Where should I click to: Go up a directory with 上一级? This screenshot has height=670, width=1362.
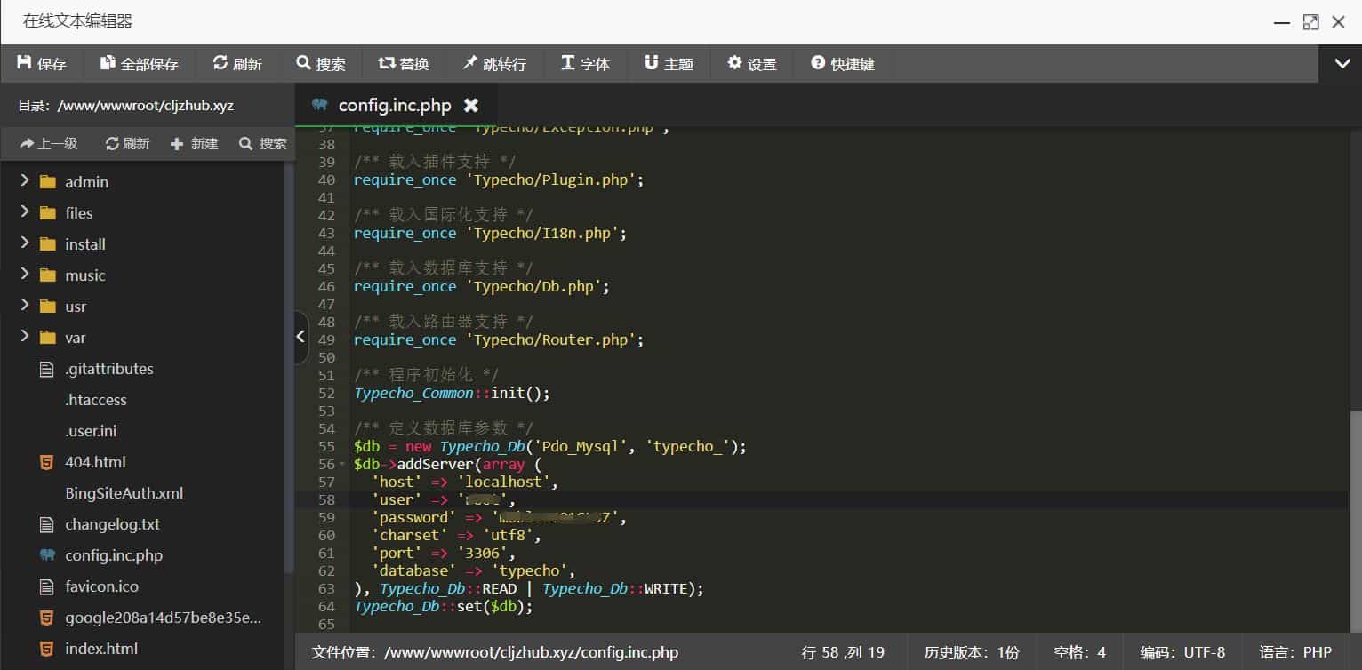click(x=50, y=143)
